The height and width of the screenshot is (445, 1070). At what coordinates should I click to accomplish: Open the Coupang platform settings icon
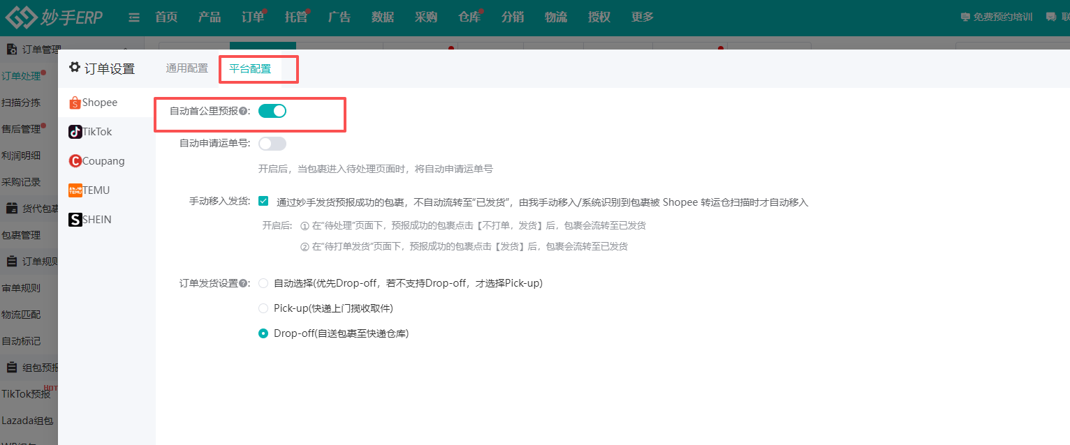click(x=75, y=160)
